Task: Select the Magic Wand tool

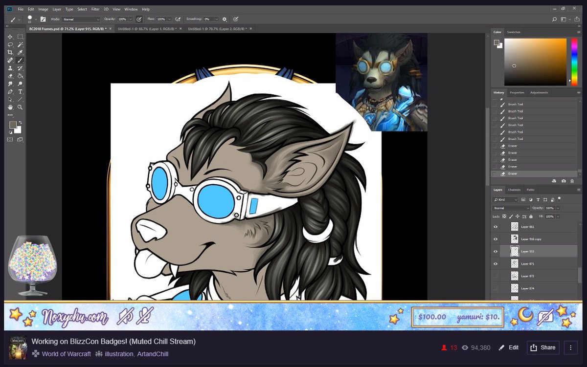Action: click(x=20, y=44)
